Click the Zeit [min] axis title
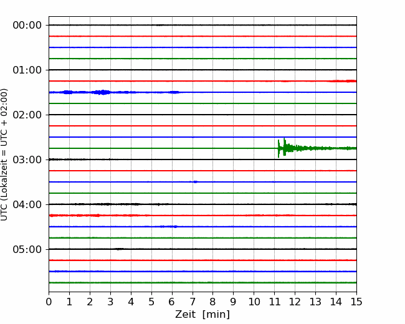 (x=202, y=315)
